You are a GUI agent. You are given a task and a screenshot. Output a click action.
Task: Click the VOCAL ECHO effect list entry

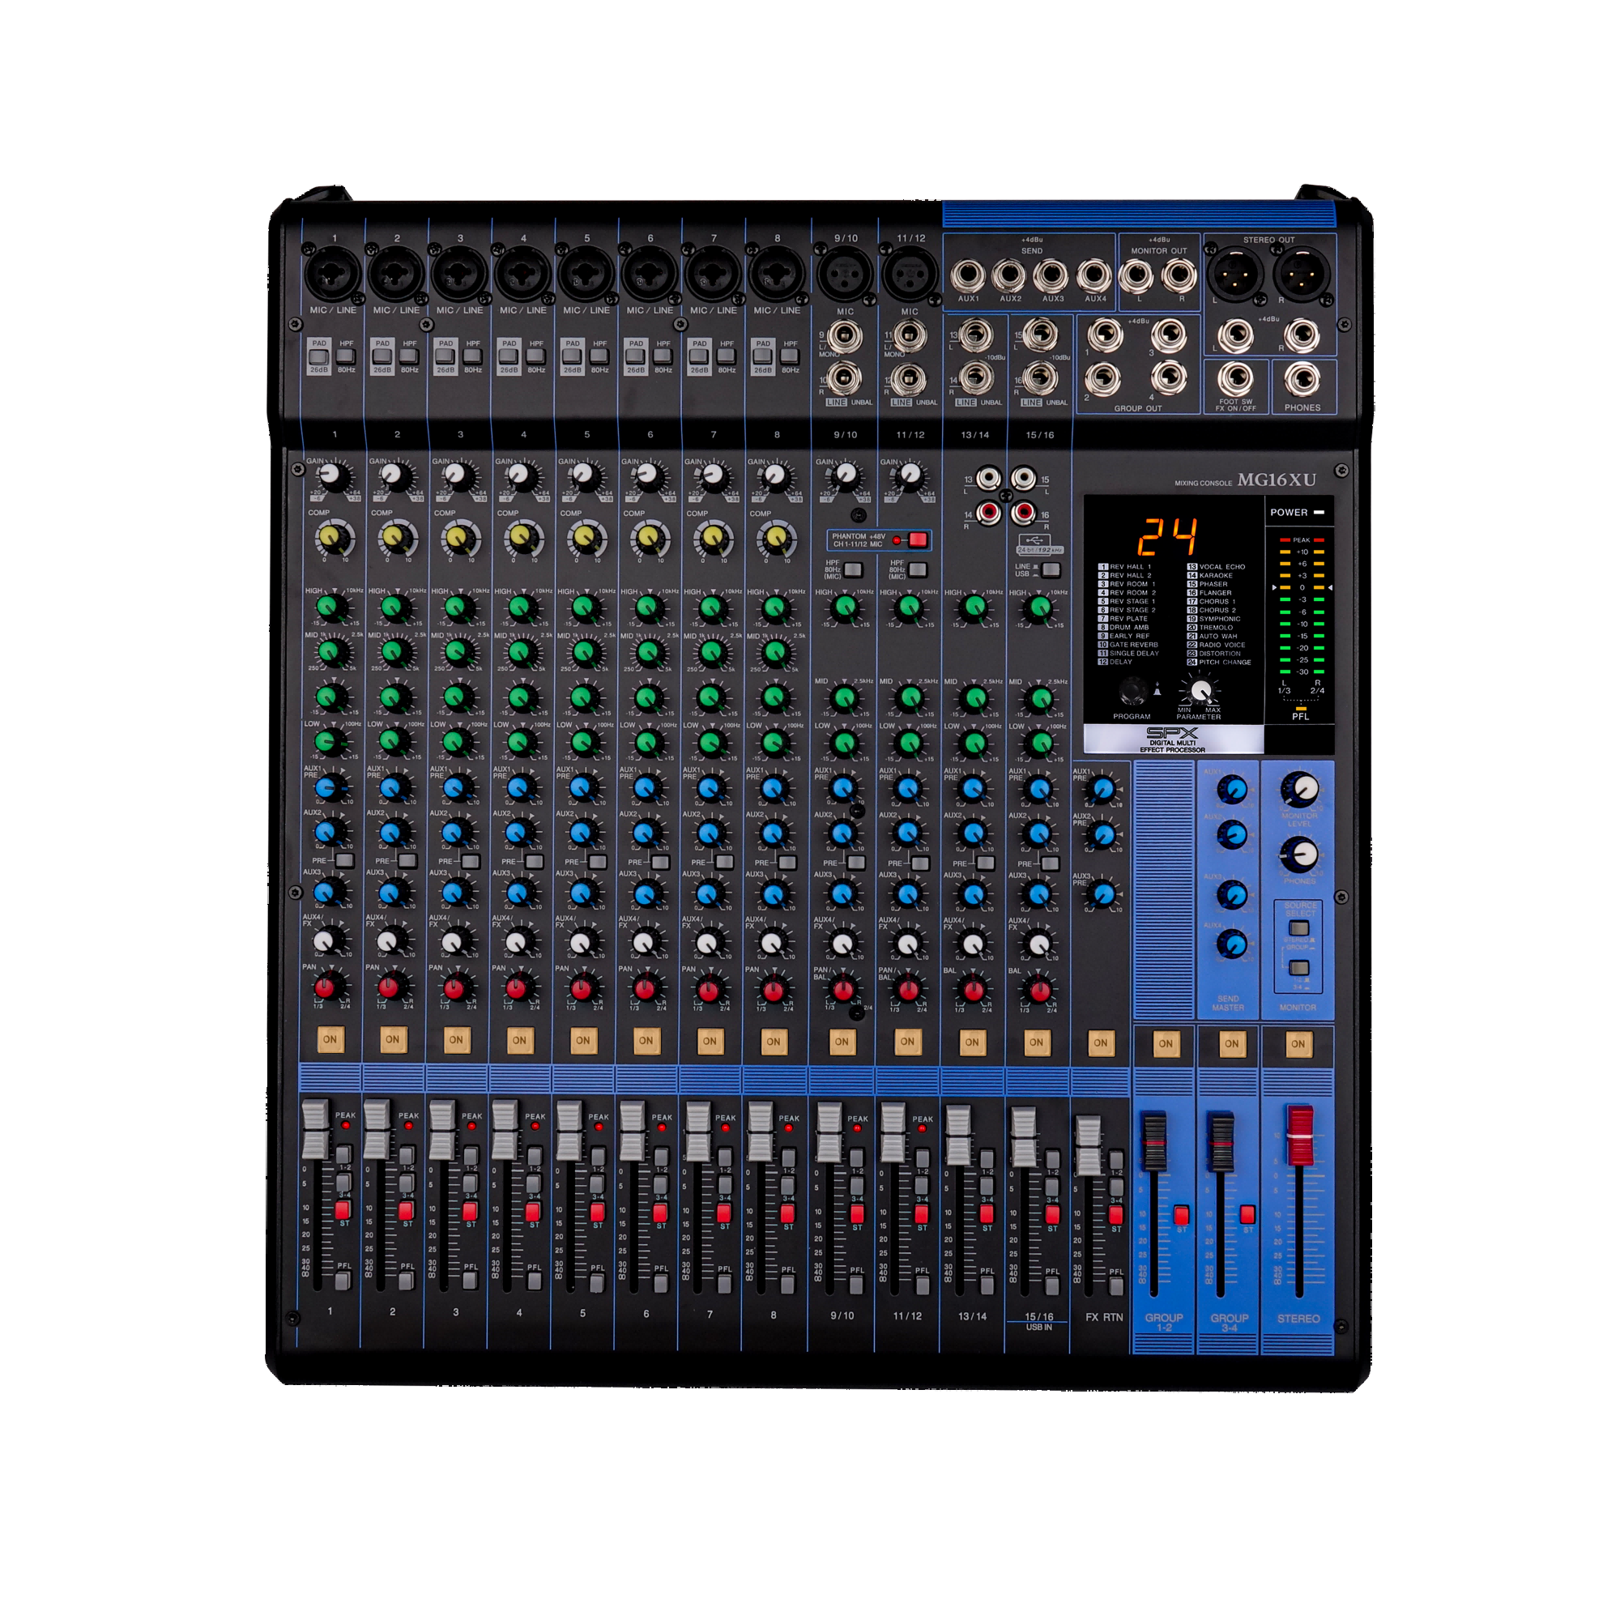coord(1215,567)
